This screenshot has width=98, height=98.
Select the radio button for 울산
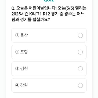click(80, 35)
